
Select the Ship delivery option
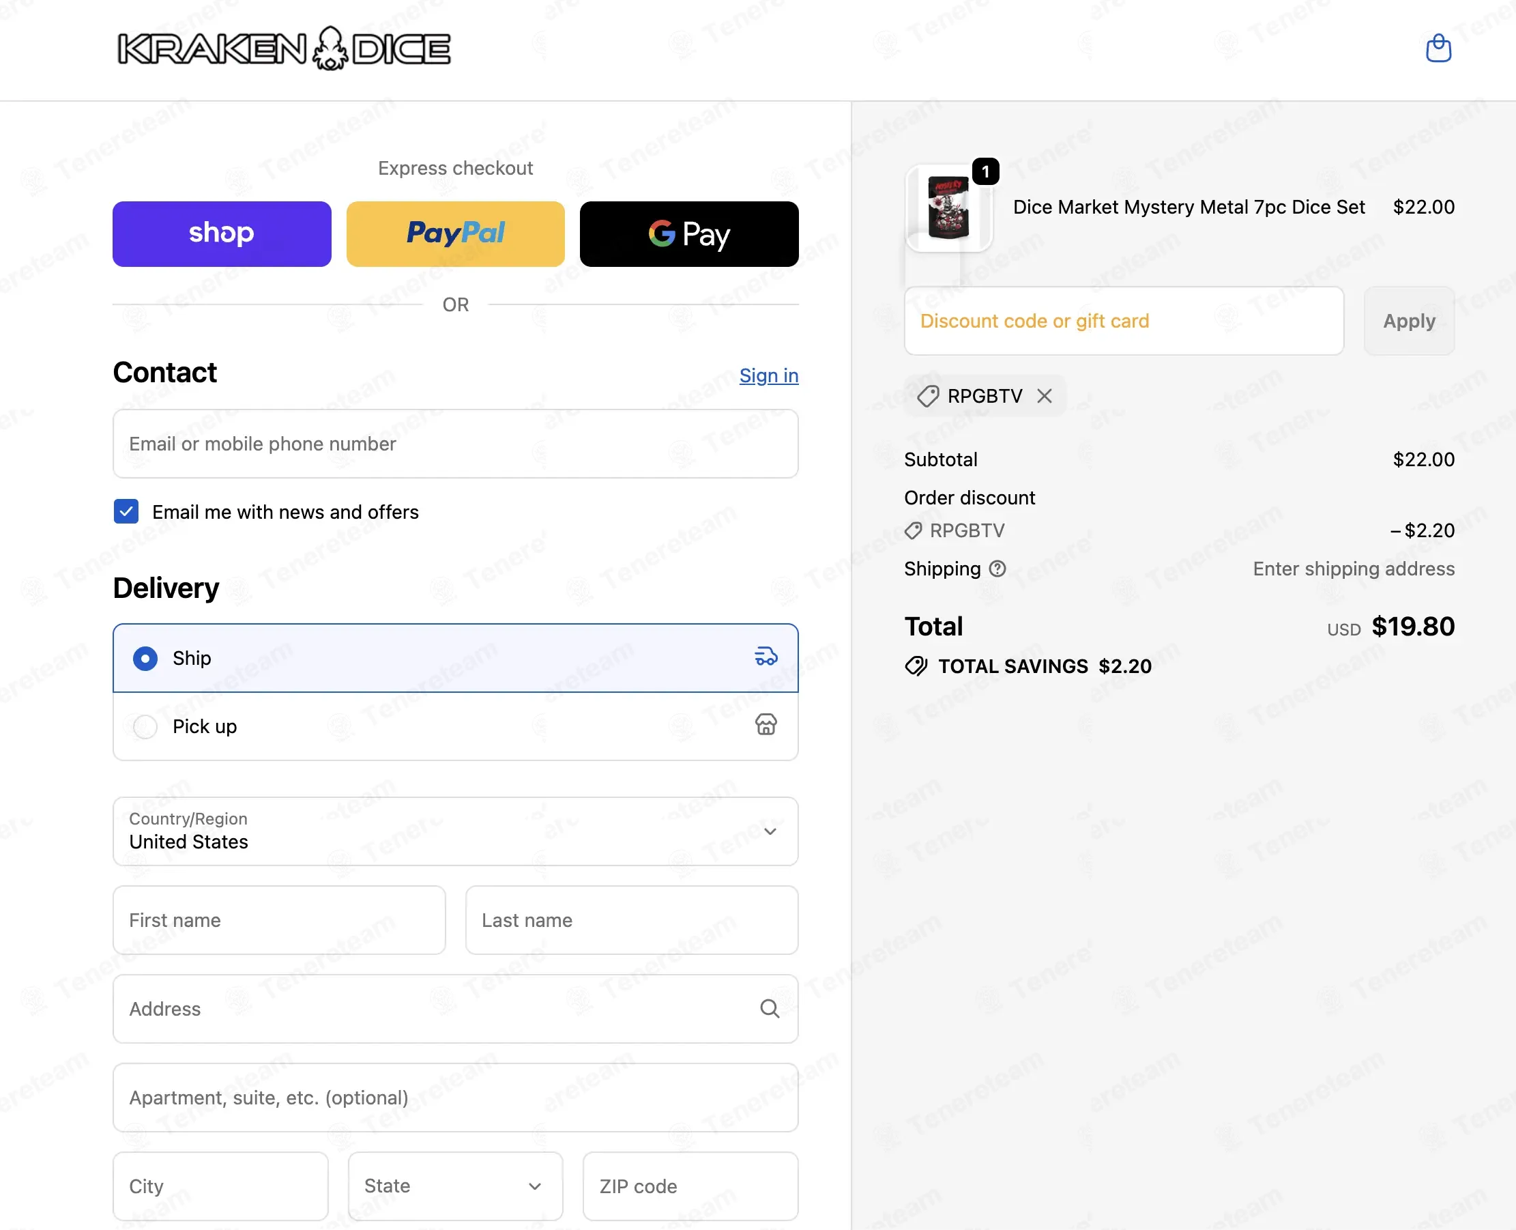455,658
